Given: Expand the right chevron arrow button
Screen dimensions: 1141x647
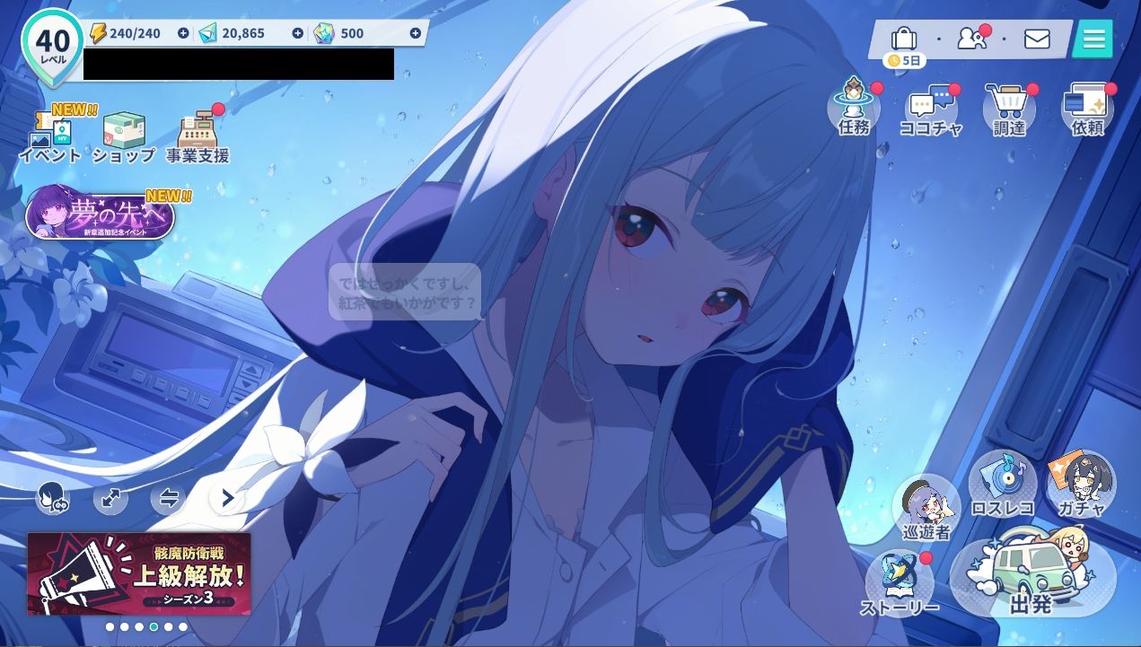Looking at the screenshot, I should tap(226, 498).
